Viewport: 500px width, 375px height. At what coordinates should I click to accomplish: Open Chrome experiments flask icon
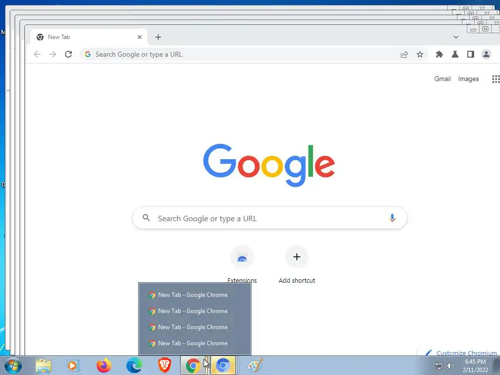[x=455, y=54]
